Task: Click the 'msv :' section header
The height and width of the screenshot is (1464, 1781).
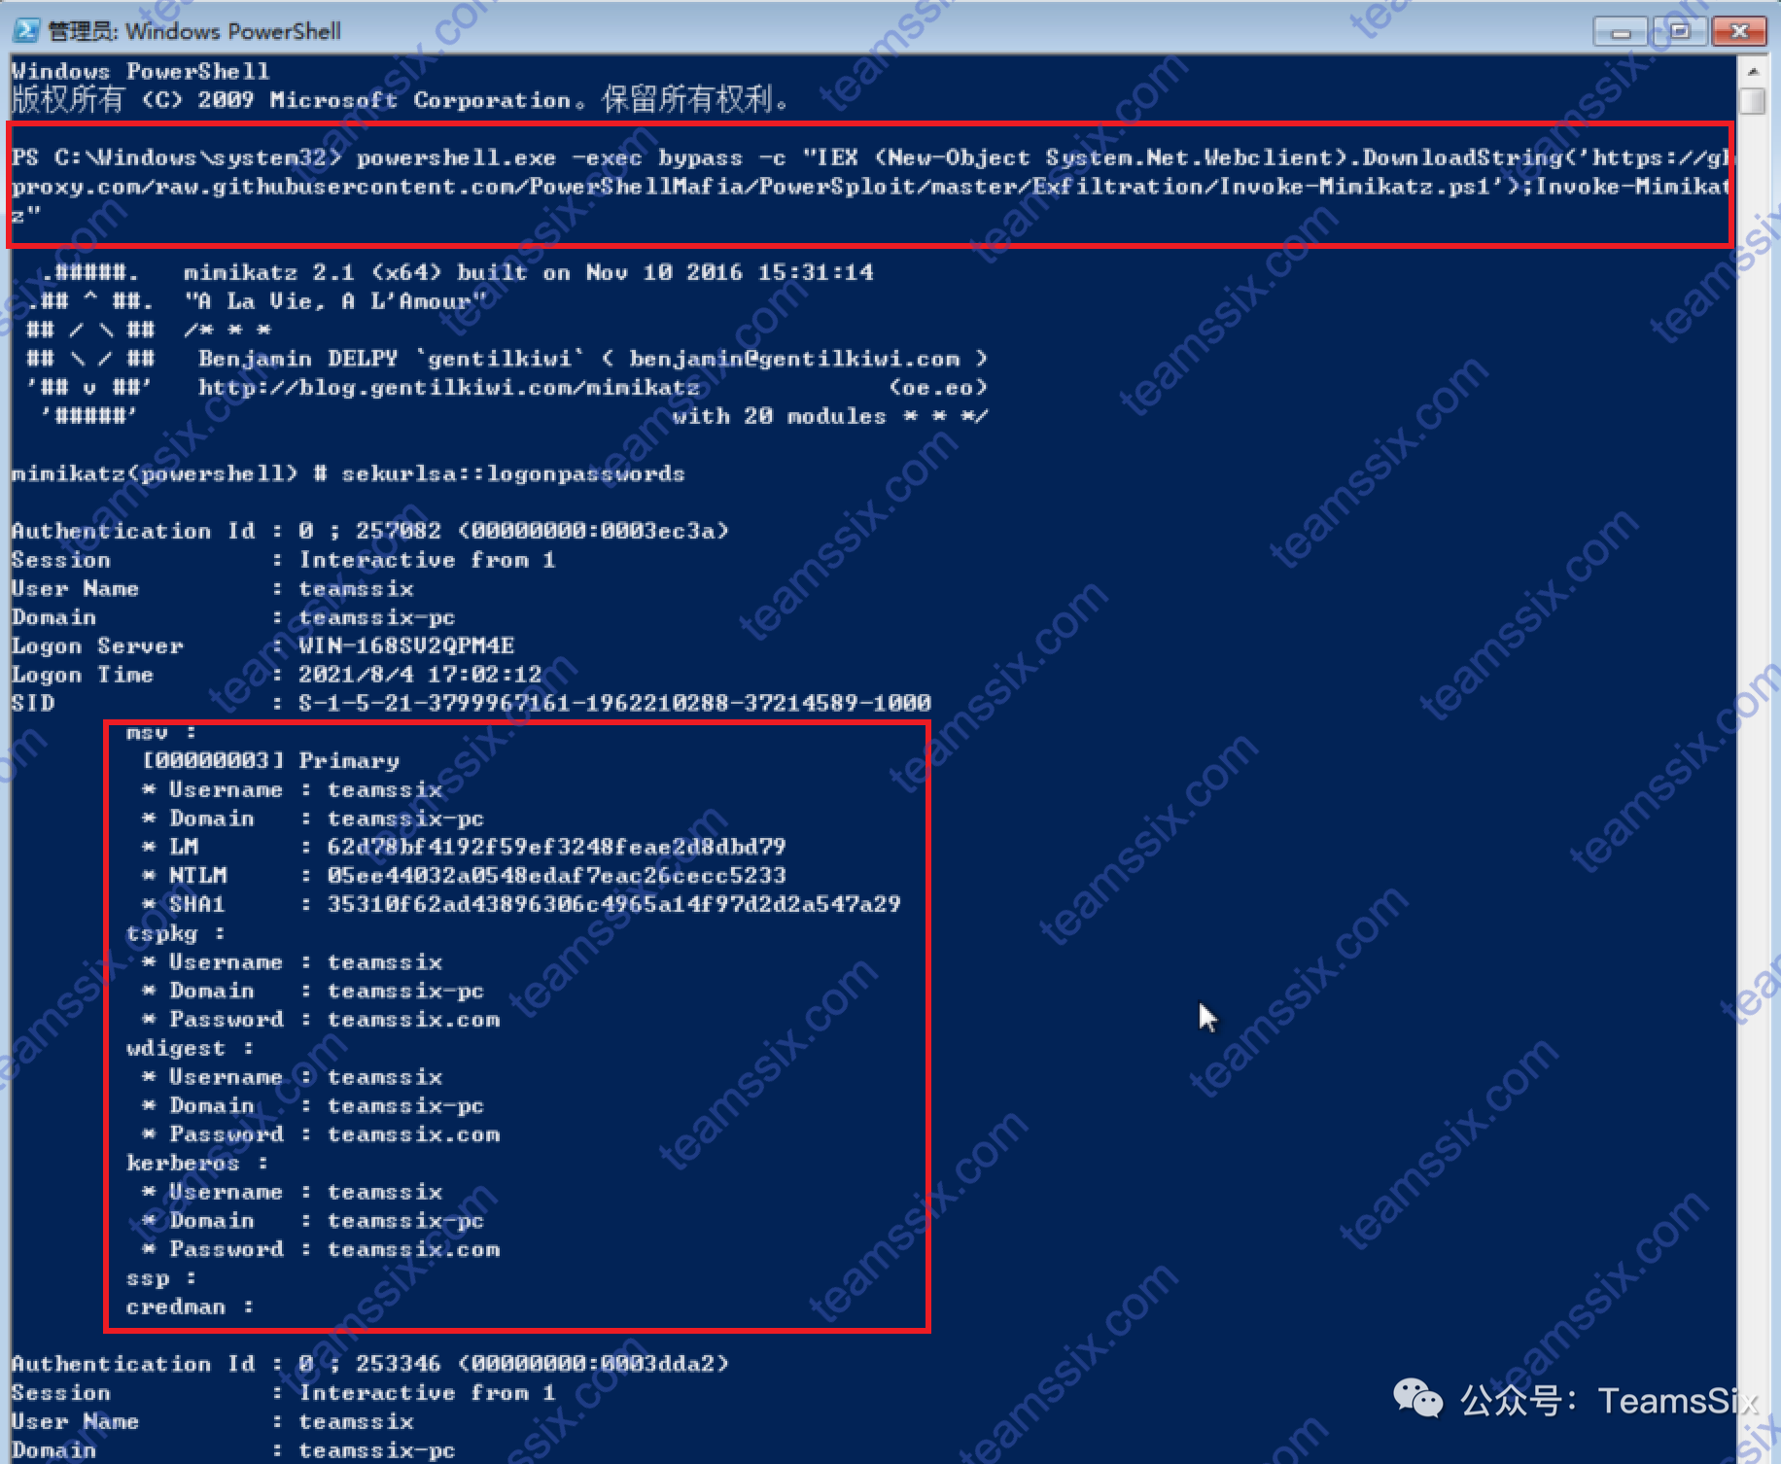Action: coord(161,732)
